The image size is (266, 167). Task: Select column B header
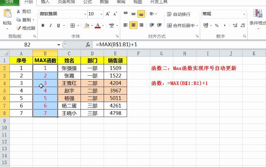tap(45, 53)
